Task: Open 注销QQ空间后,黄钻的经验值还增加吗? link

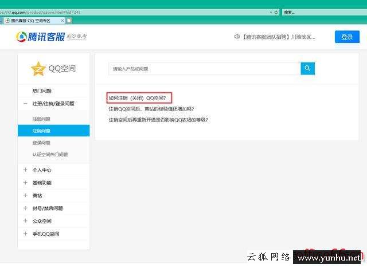Action: coord(151,109)
